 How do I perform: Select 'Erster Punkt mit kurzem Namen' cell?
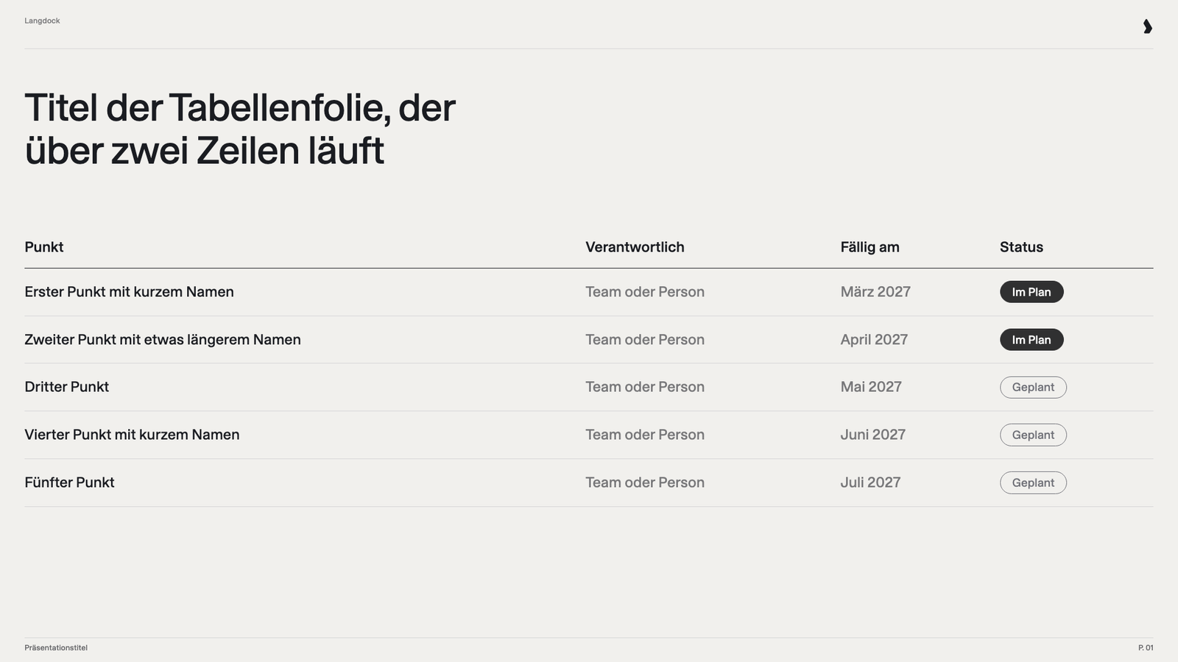coord(129,292)
